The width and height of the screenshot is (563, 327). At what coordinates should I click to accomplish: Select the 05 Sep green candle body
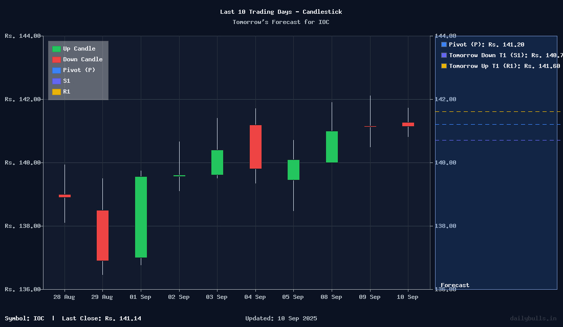(293, 170)
